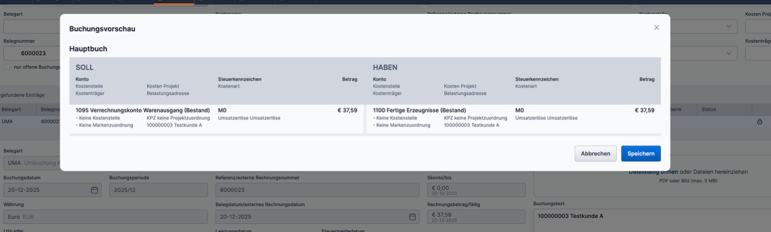Click the Rechnungsbetrag/fällig field € 37,59
Screen dimensions: 771x232
tap(476, 216)
